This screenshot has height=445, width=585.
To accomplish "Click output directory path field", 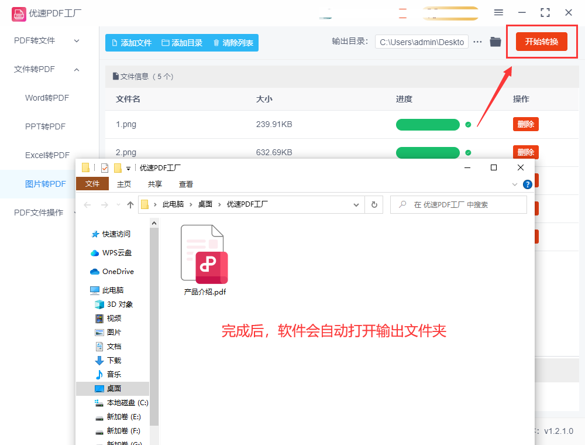I will (x=422, y=42).
